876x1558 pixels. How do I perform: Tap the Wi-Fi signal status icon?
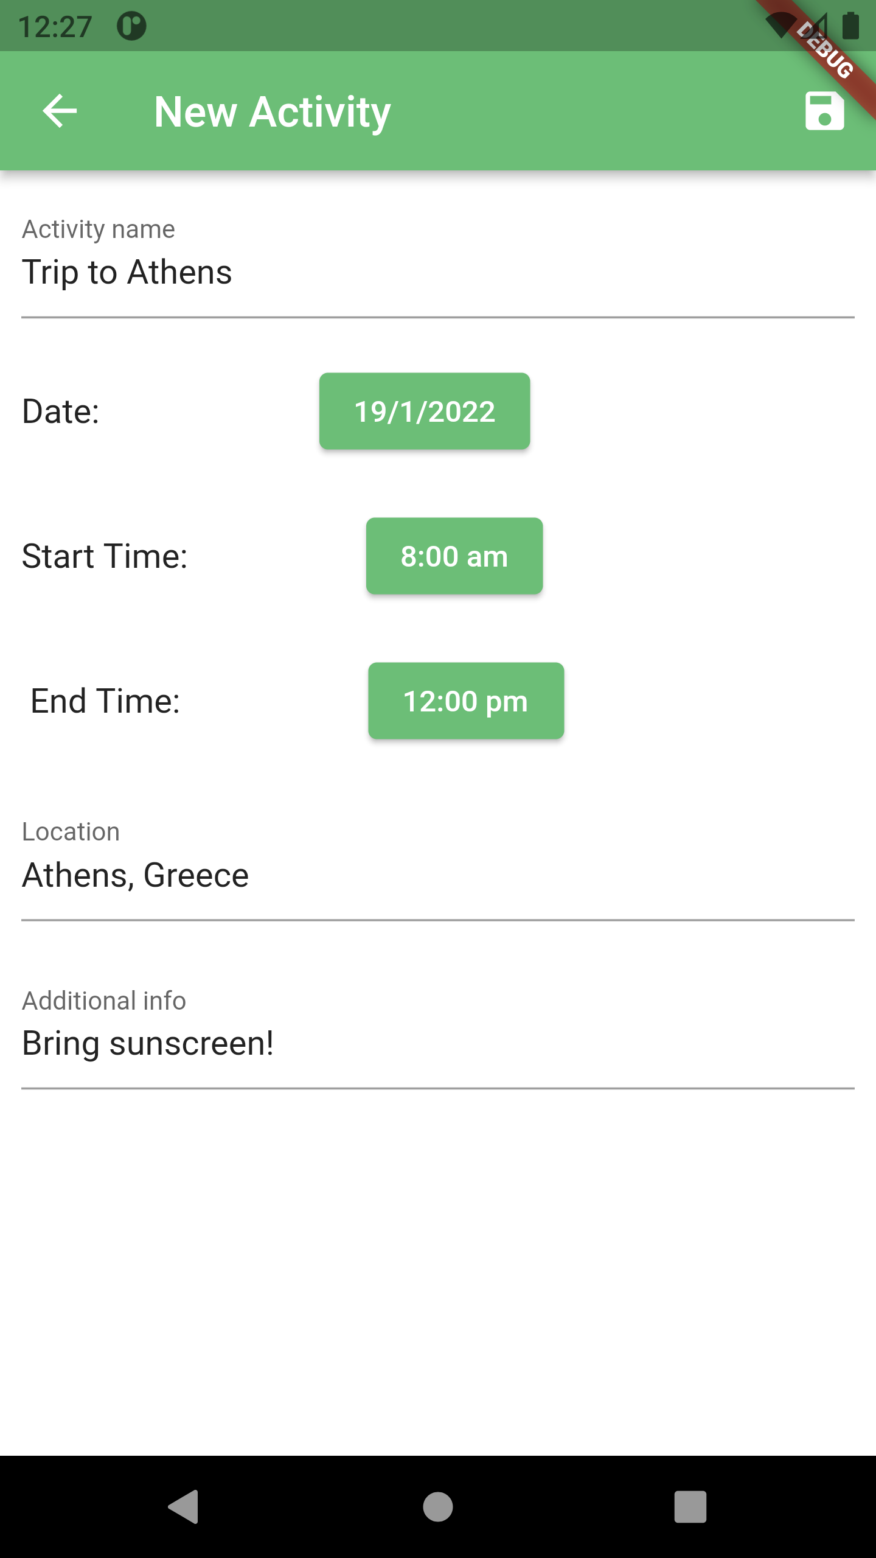tap(780, 26)
